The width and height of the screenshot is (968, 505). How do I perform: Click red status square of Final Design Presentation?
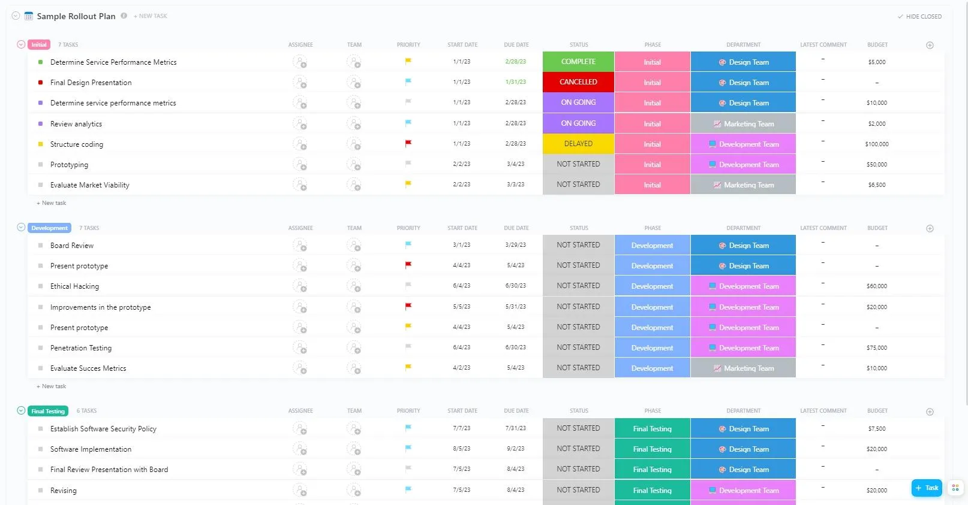[x=40, y=82]
